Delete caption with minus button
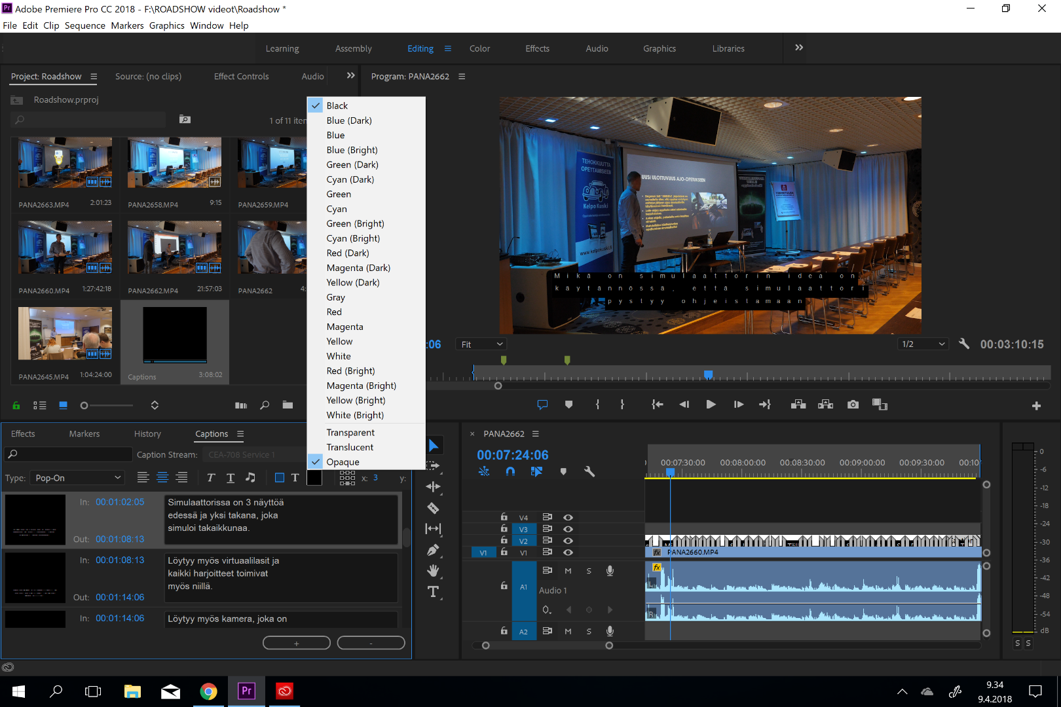 (x=371, y=644)
